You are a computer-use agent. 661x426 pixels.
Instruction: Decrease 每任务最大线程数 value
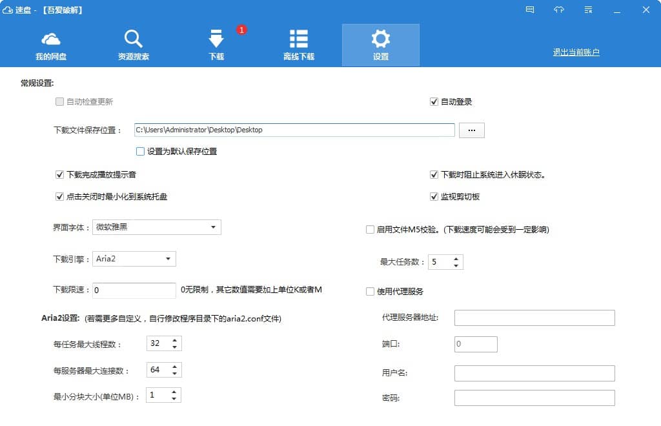pos(174,347)
